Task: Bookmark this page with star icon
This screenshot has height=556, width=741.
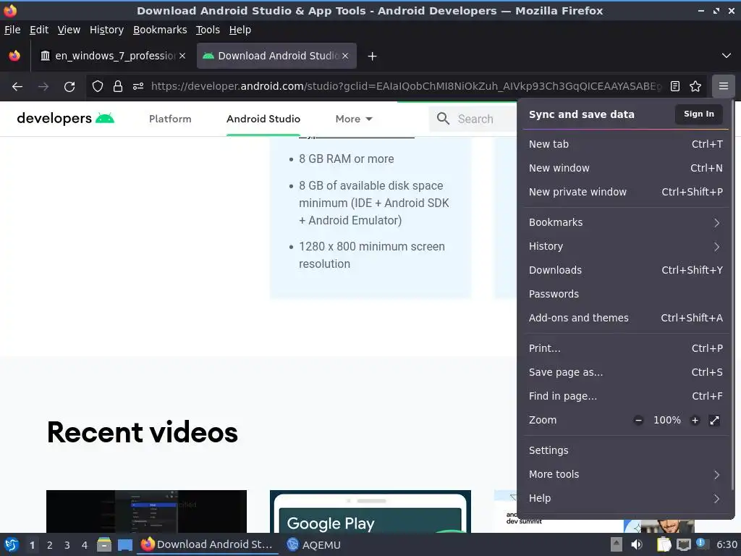Action: (695, 86)
